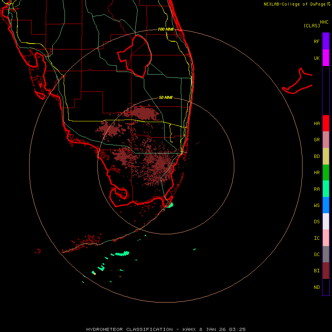Click the [CLAS] legend heading
Screen dimensions: 332x332
coord(311,25)
